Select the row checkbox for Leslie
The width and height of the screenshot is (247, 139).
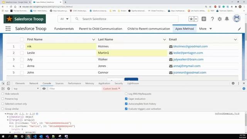coord(22,53)
